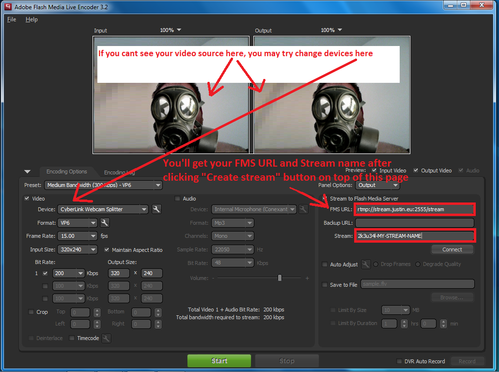
Task: Open audio device settings wrench
Action: 303,209
